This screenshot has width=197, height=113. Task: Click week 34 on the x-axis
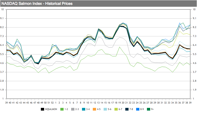click(172, 103)
